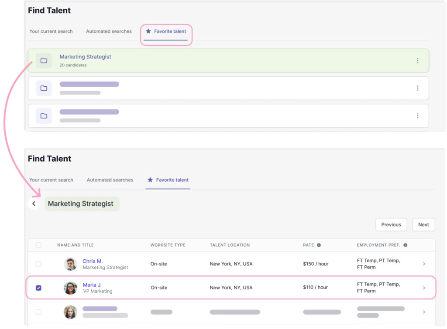
Task: Expand Chris M.'s row with the chevron
Action: [424, 264]
